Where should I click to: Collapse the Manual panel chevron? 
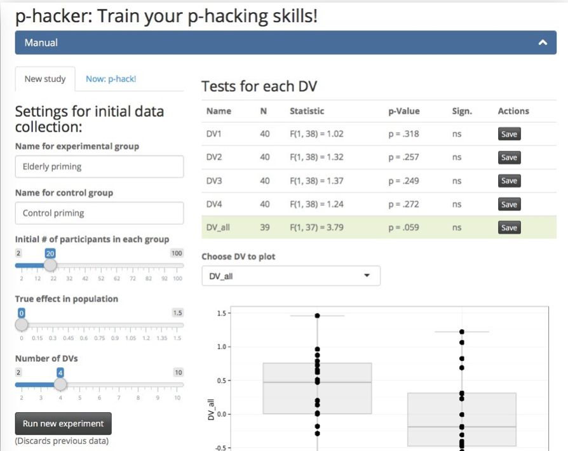click(542, 43)
